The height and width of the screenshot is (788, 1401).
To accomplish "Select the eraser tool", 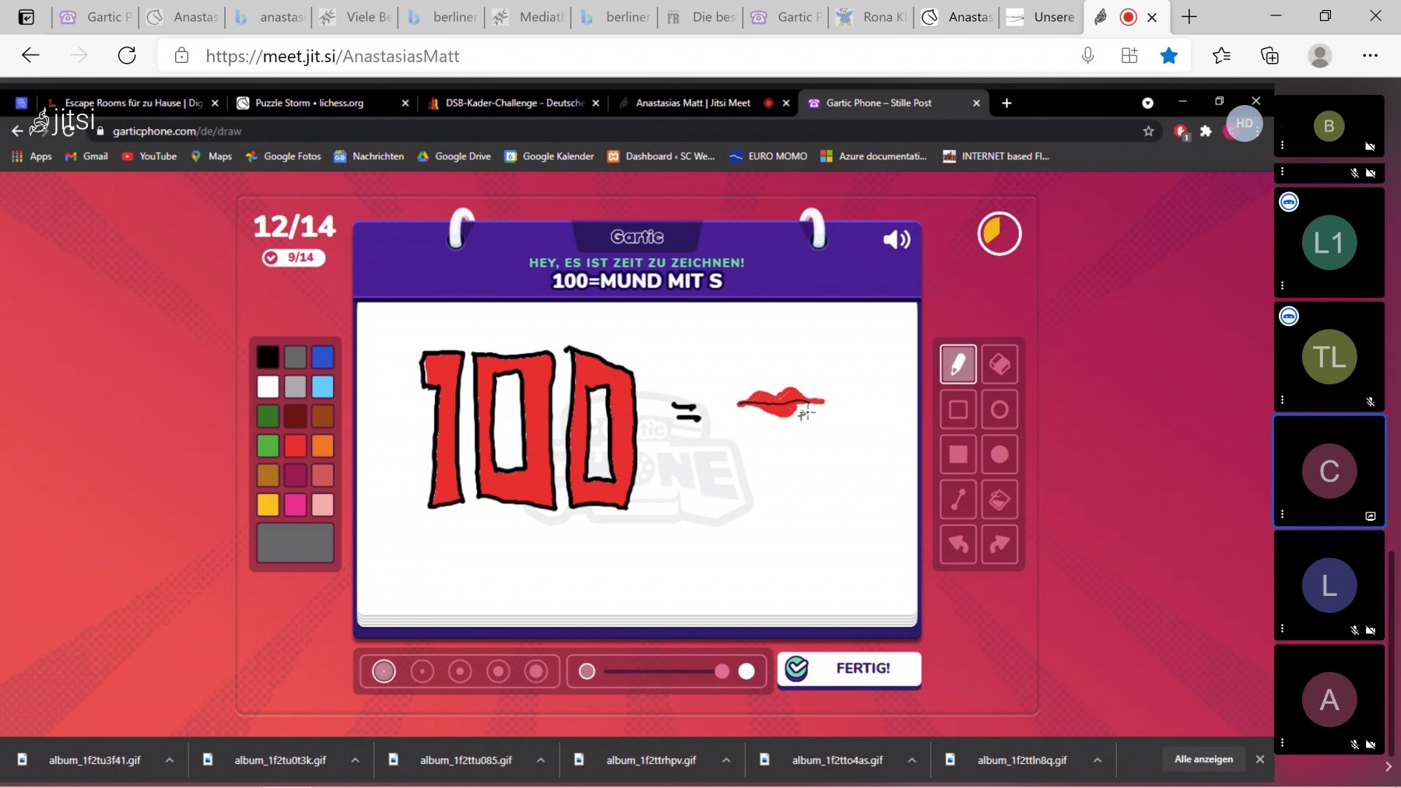I will point(999,364).
